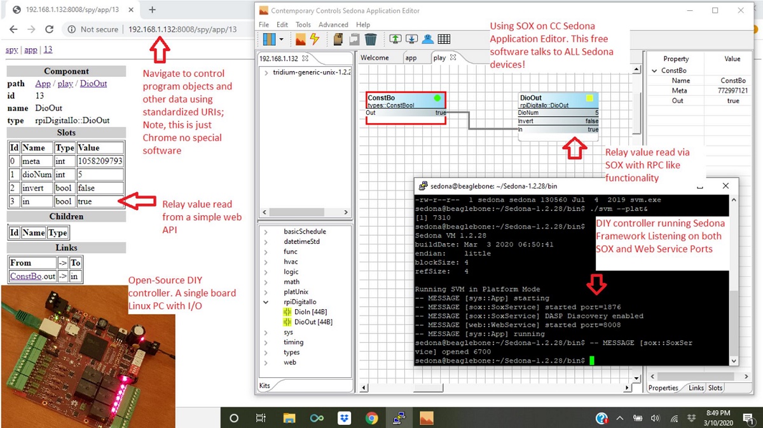Click the blue user icon in toolbar
This screenshot has width=763, height=428.
coord(428,39)
